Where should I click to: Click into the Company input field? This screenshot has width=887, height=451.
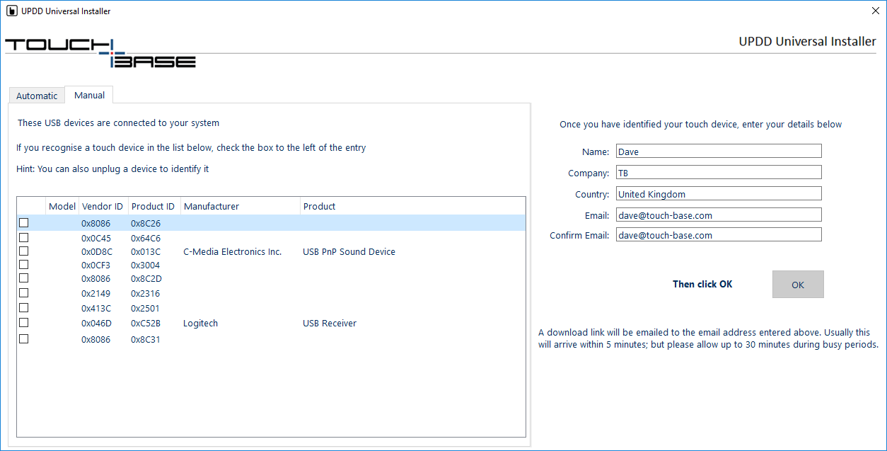pos(719,172)
